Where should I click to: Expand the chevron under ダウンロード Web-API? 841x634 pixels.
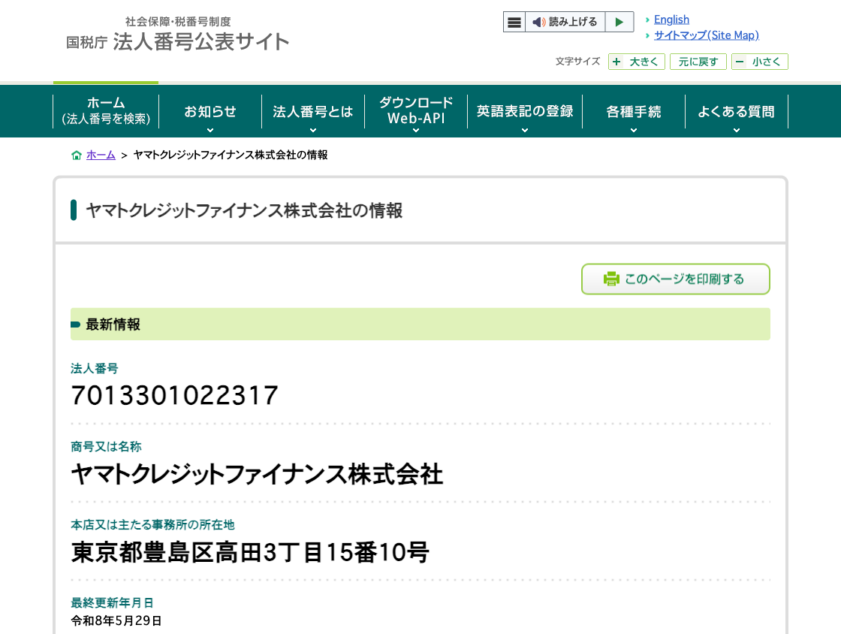[416, 131]
